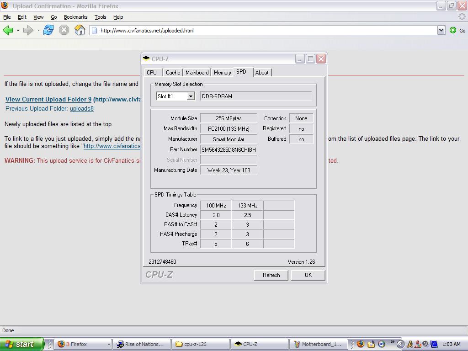The image size is (468, 351).
Task: Open the folder quick launch icon
Action: [x=371, y=344]
